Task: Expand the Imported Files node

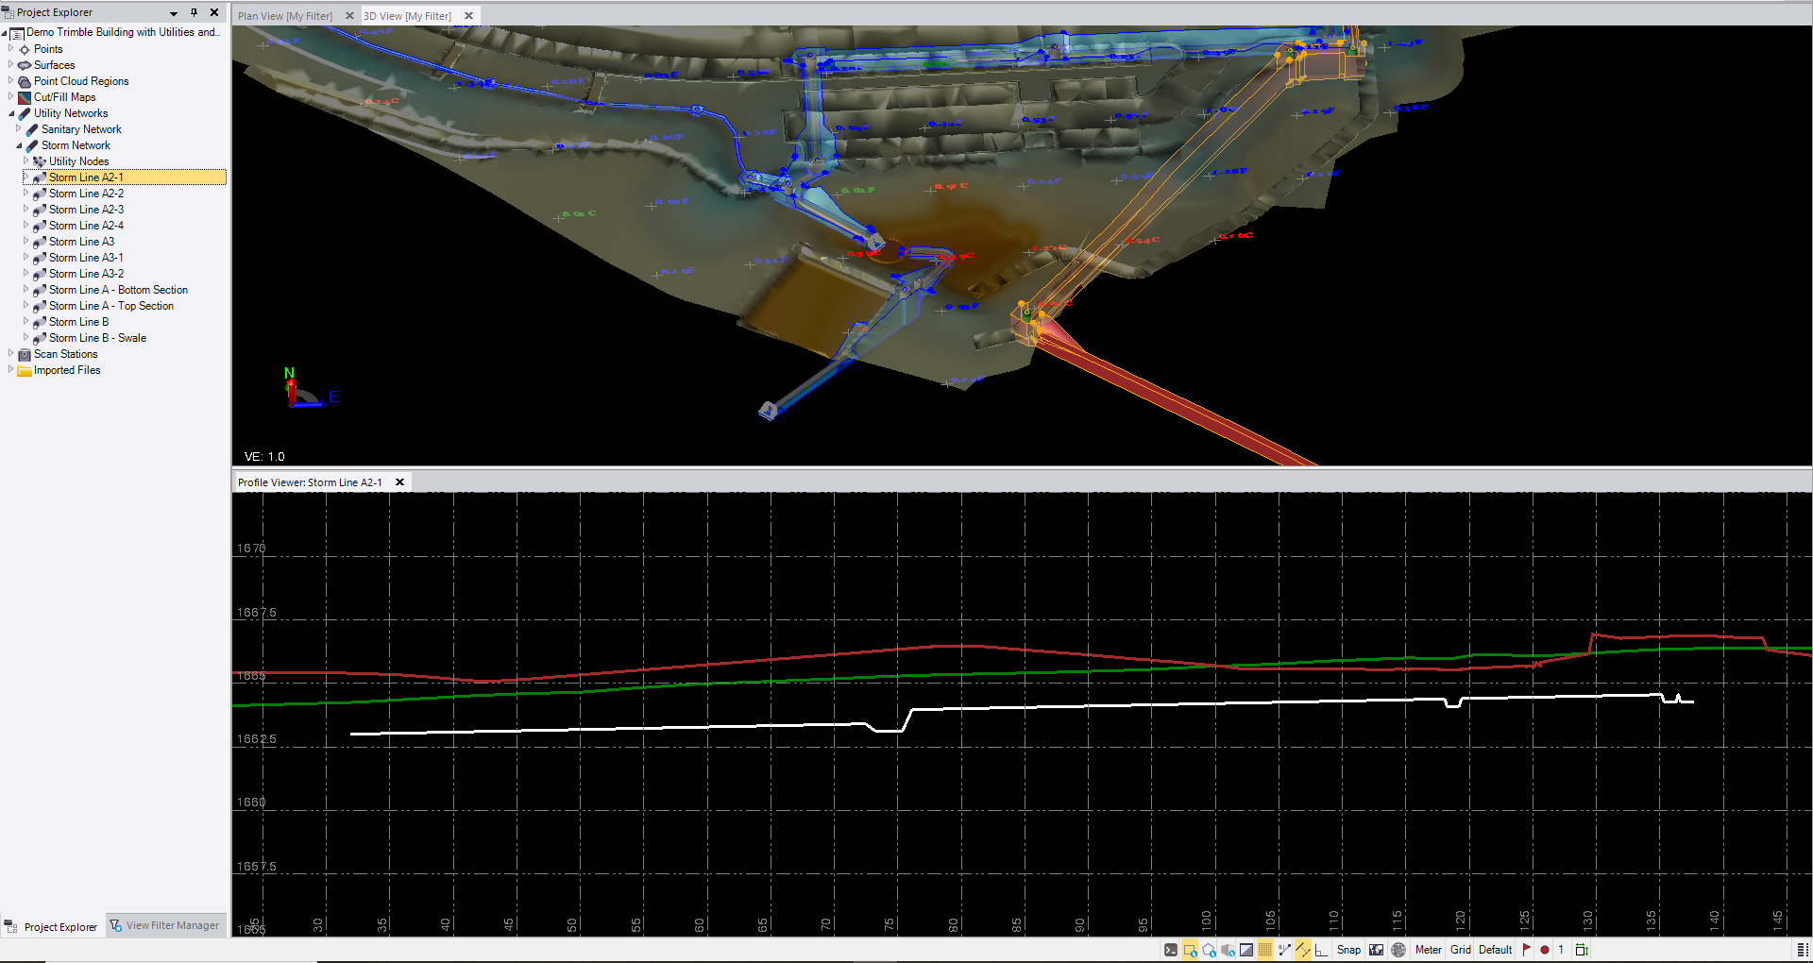Action: (x=10, y=369)
